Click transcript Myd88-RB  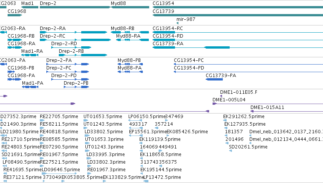130,32
